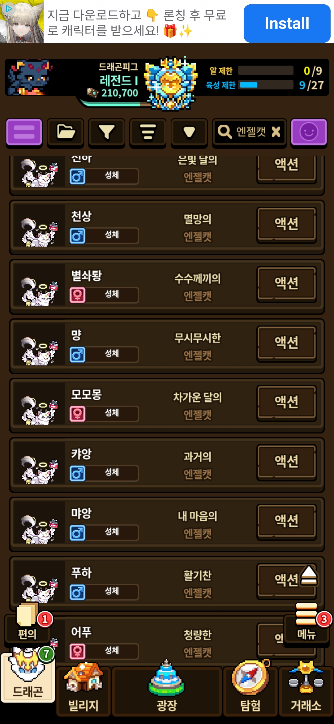Image resolution: width=334 pixels, height=724 pixels.
Task: Toggle the male gender icon of 캬앙
Action: pos(77,473)
